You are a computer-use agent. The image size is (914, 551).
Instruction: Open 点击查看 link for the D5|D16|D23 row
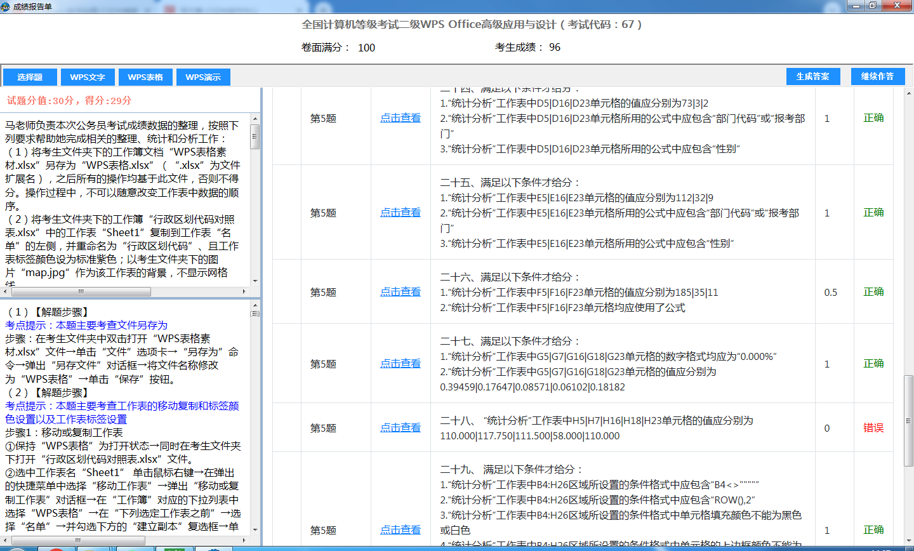tap(401, 117)
